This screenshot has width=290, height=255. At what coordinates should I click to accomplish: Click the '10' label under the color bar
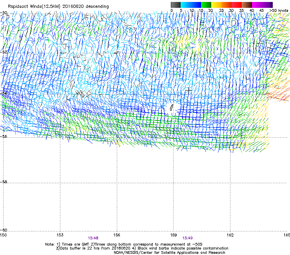point(192,11)
